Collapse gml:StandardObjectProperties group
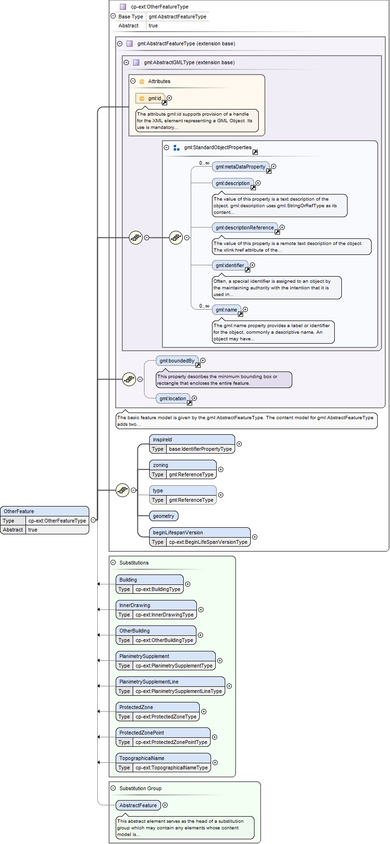Image resolution: width=390 pixels, height=844 pixels. coord(167,147)
